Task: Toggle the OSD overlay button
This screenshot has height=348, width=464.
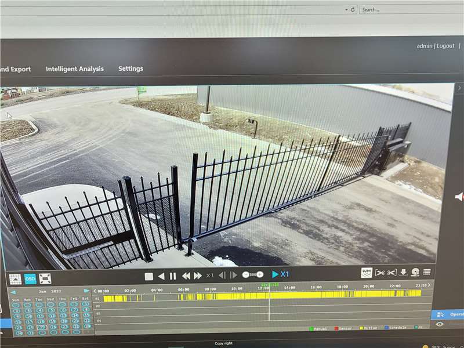Action: click(x=30, y=279)
